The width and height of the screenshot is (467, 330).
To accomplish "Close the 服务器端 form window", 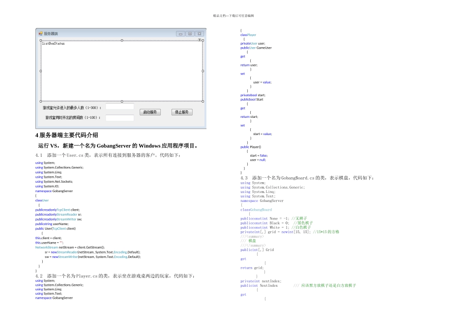I will click(199, 34).
